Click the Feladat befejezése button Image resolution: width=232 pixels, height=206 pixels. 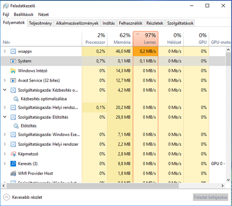coord(211,197)
